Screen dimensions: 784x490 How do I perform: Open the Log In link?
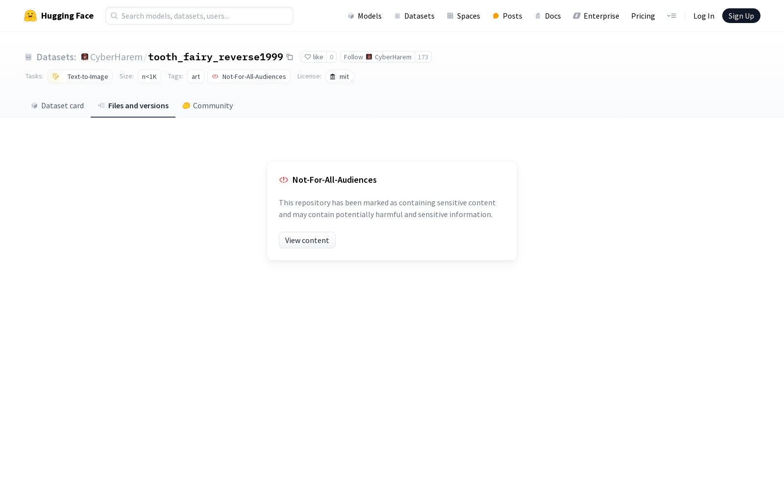coord(704,16)
